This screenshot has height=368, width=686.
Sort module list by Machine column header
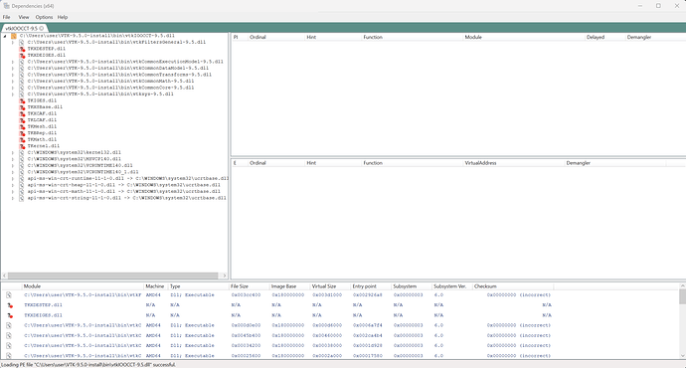(156, 286)
